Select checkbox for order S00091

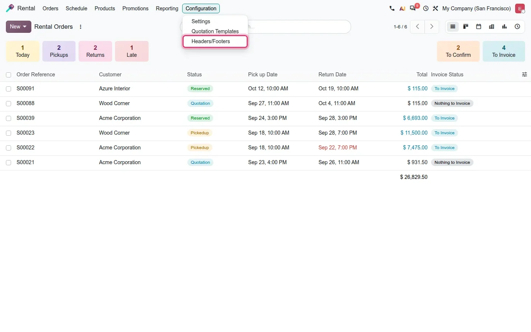point(8,89)
